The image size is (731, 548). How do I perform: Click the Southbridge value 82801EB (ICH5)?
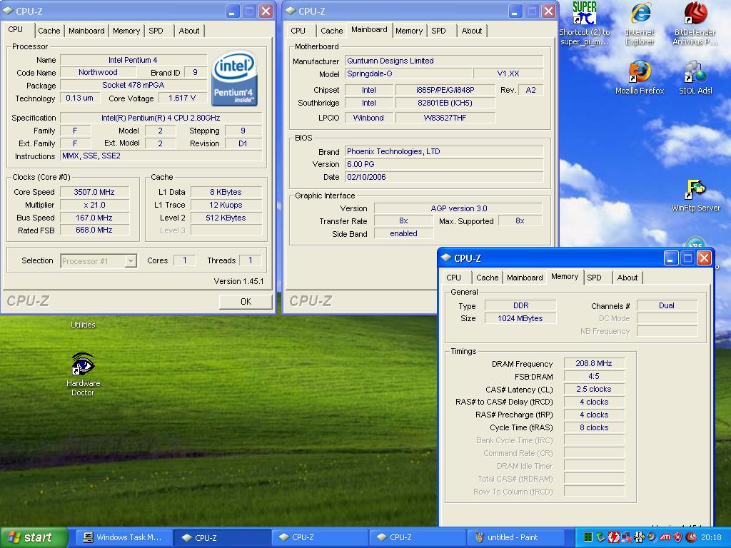445,103
